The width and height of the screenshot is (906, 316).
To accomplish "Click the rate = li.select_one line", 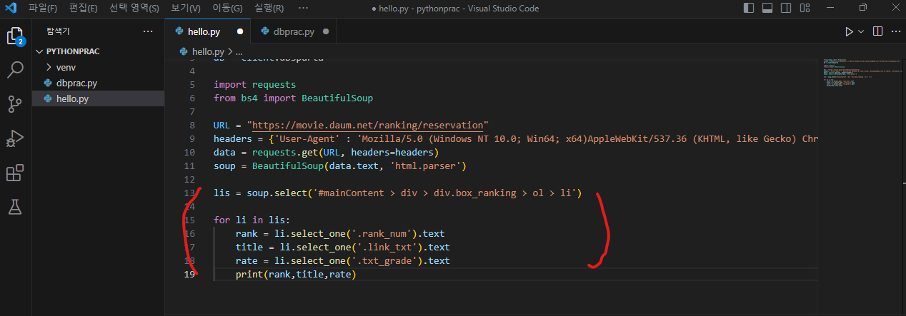I will pyautogui.click(x=343, y=261).
